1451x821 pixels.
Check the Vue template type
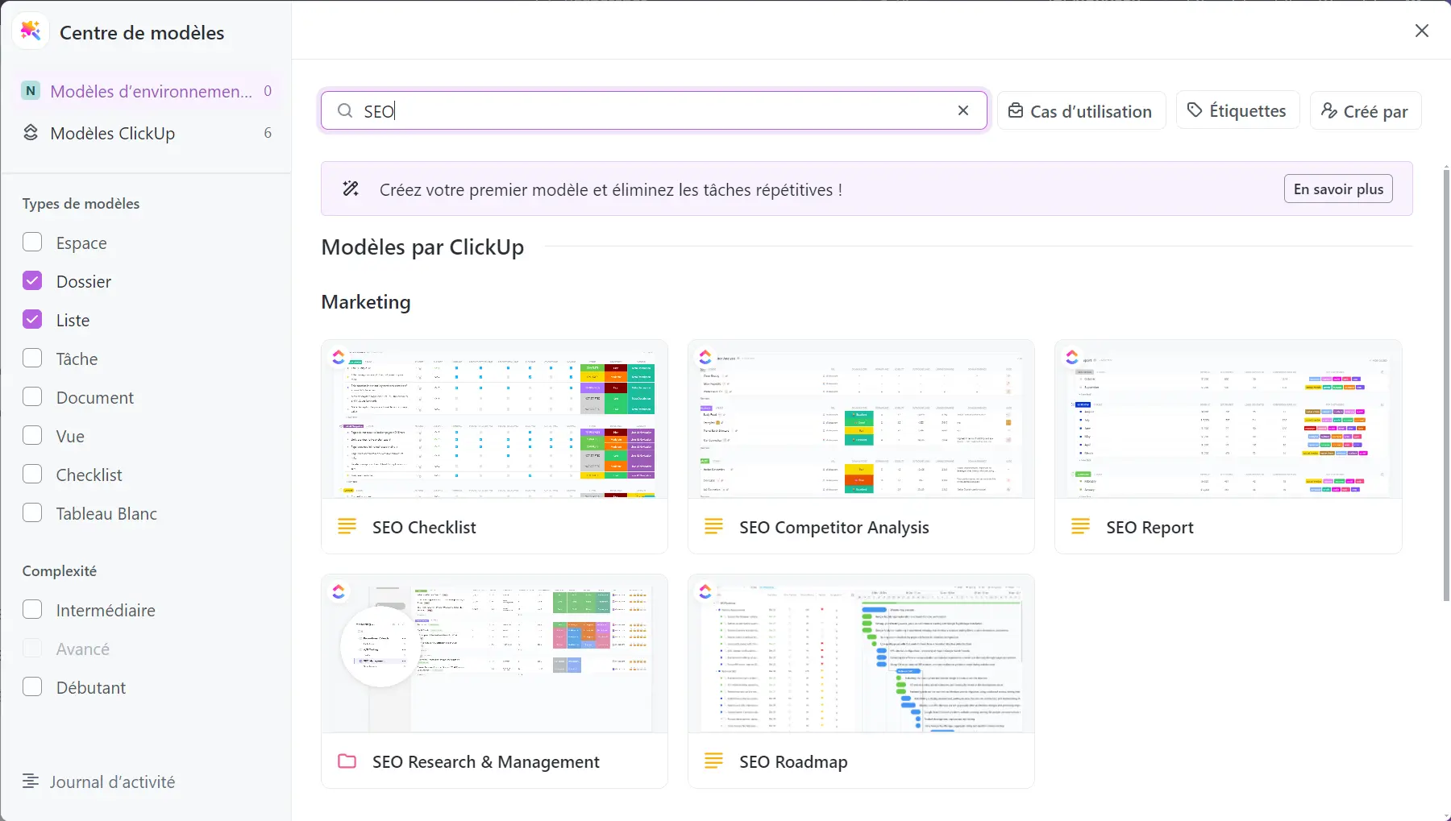(32, 436)
